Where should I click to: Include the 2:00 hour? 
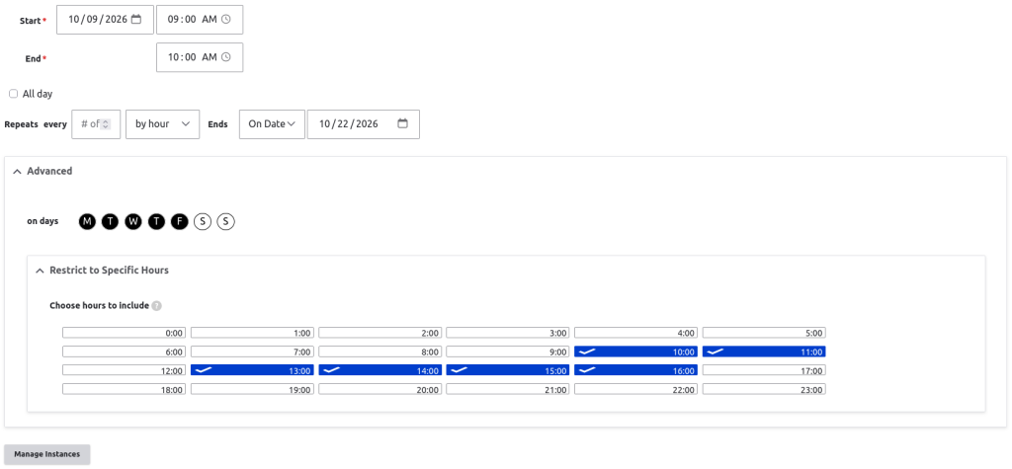tap(380, 333)
